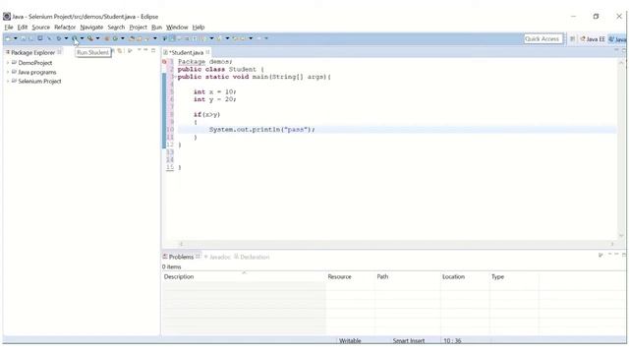
Task: Open the Edit menu
Action: (22, 28)
